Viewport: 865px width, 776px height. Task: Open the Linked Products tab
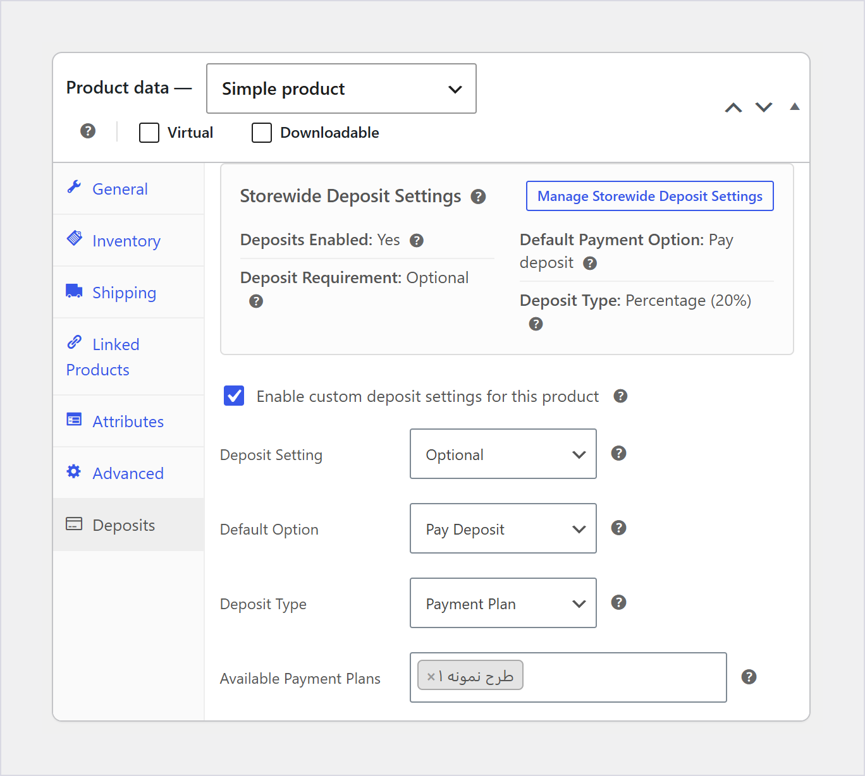pyautogui.click(x=128, y=357)
